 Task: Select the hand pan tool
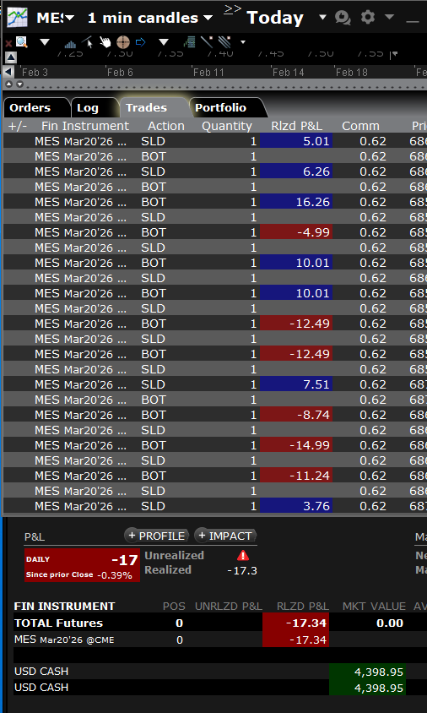[105, 43]
